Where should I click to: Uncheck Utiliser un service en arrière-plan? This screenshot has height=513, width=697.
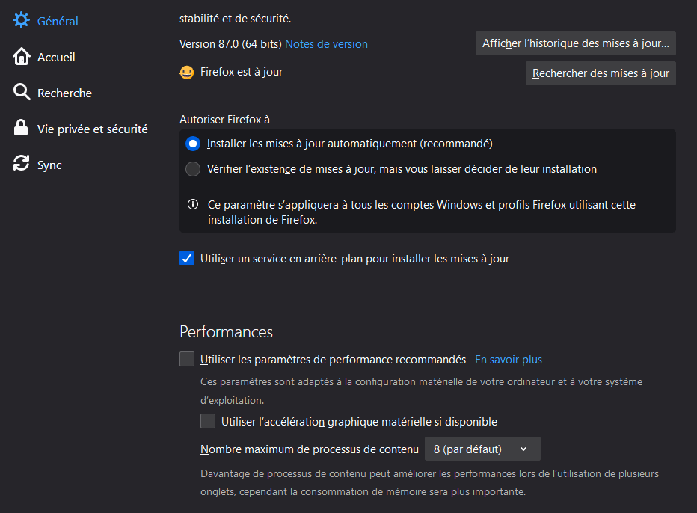click(187, 259)
